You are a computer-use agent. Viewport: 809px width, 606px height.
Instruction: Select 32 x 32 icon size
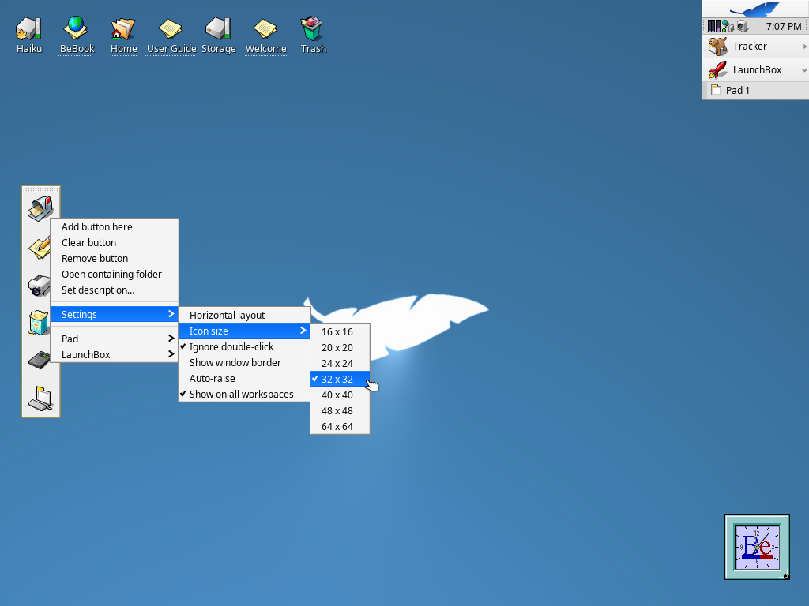click(340, 380)
